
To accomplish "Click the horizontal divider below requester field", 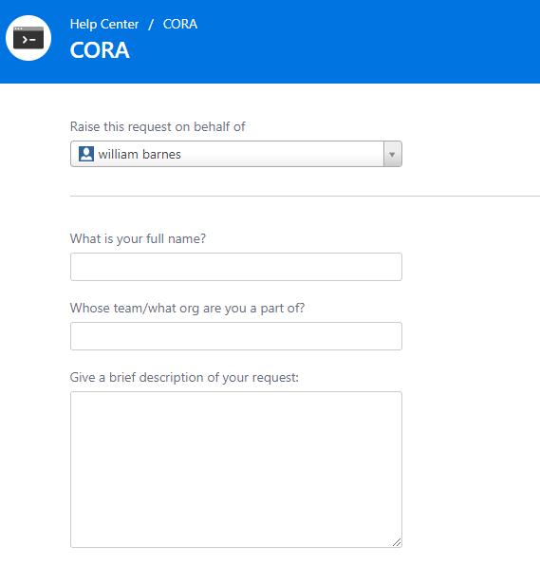I will point(305,197).
